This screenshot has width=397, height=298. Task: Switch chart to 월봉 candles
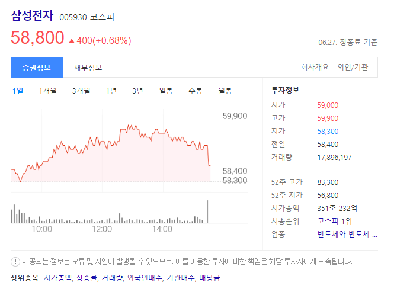[x=225, y=91]
